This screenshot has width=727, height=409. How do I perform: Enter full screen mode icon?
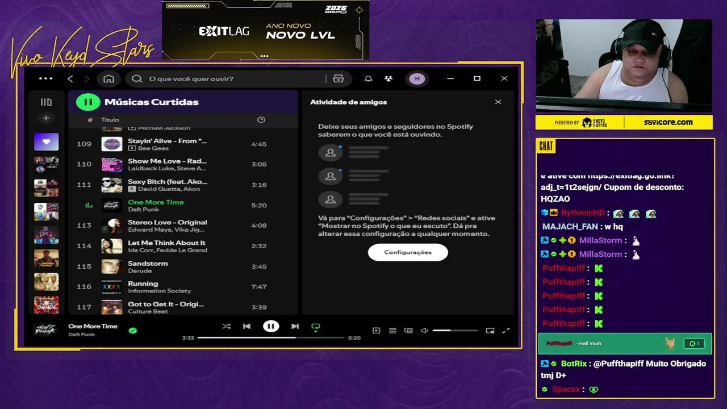point(506,331)
